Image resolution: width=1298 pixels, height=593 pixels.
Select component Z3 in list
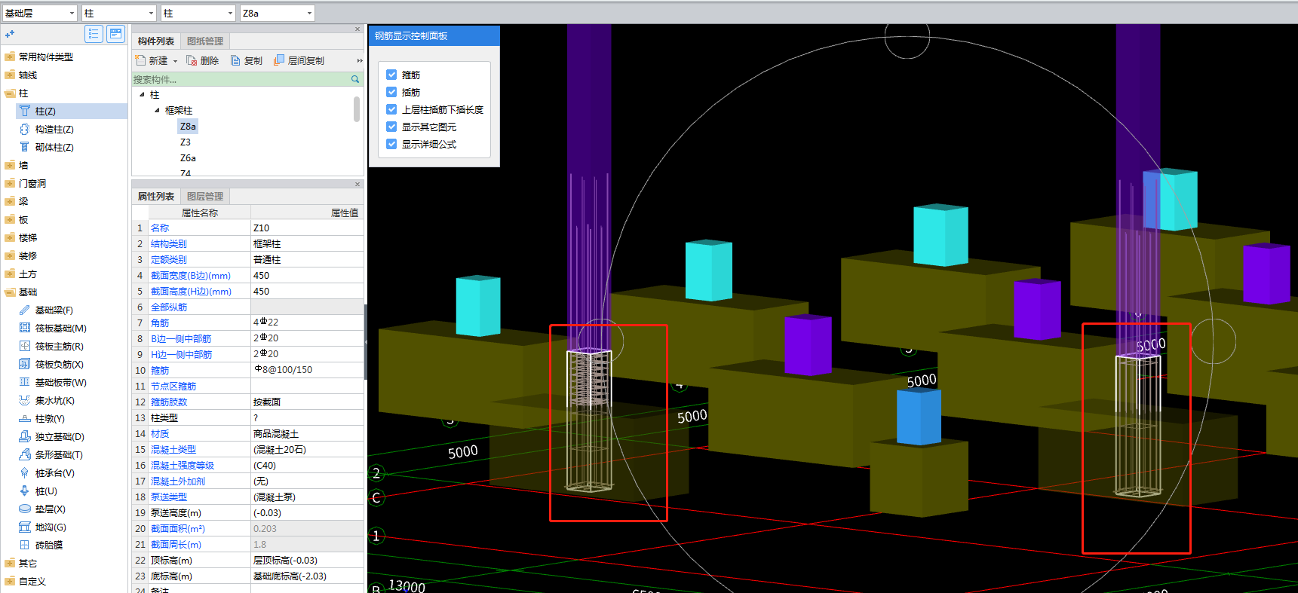point(186,142)
